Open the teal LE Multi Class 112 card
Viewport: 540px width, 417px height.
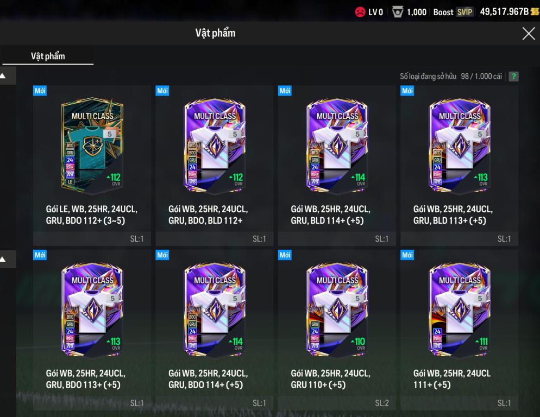tap(92, 166)
